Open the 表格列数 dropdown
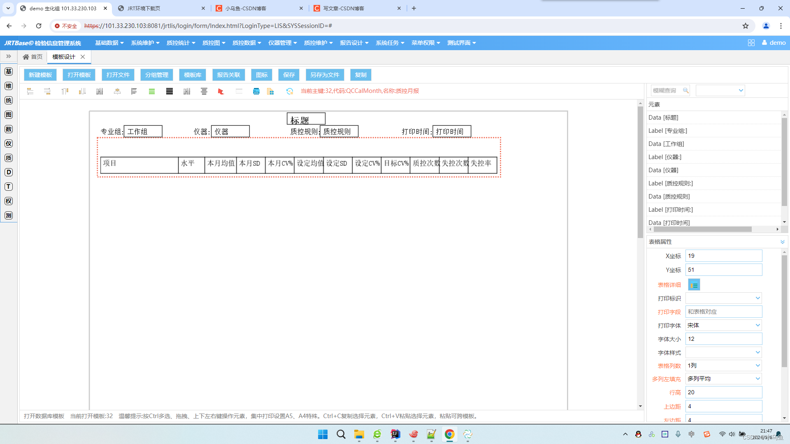 coord(724,365)
